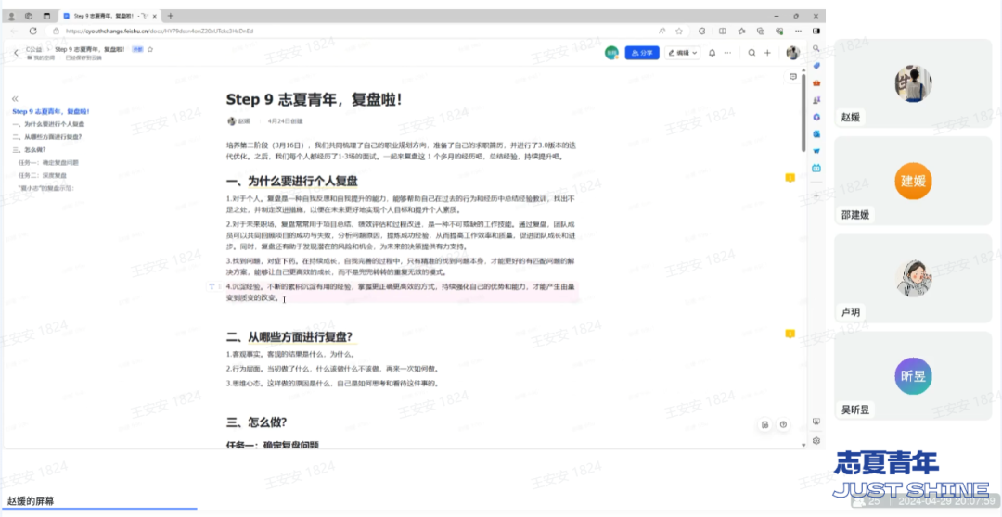Collapse the outline sidebar with double chevron

click(15, 98)
